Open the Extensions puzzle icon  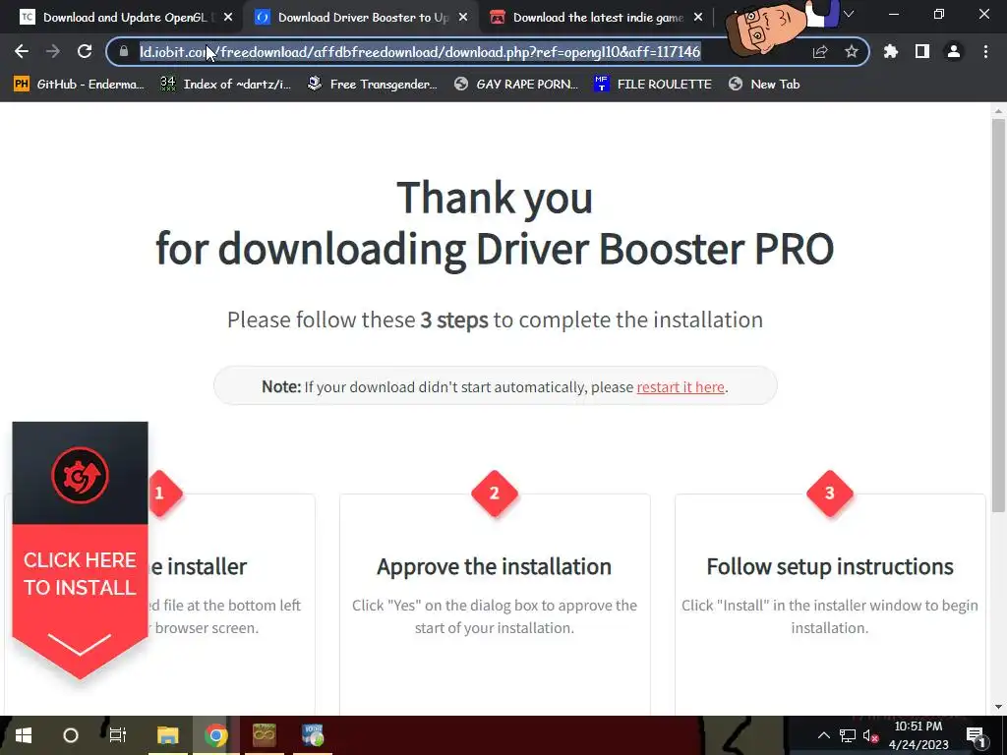click(891, 51)
